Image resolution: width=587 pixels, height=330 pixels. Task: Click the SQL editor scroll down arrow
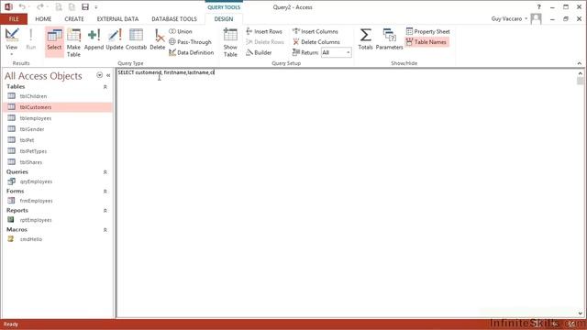pos(581,313)
